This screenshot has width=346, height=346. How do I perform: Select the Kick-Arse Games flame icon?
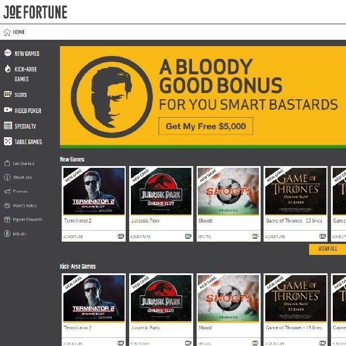coord(7,69)
